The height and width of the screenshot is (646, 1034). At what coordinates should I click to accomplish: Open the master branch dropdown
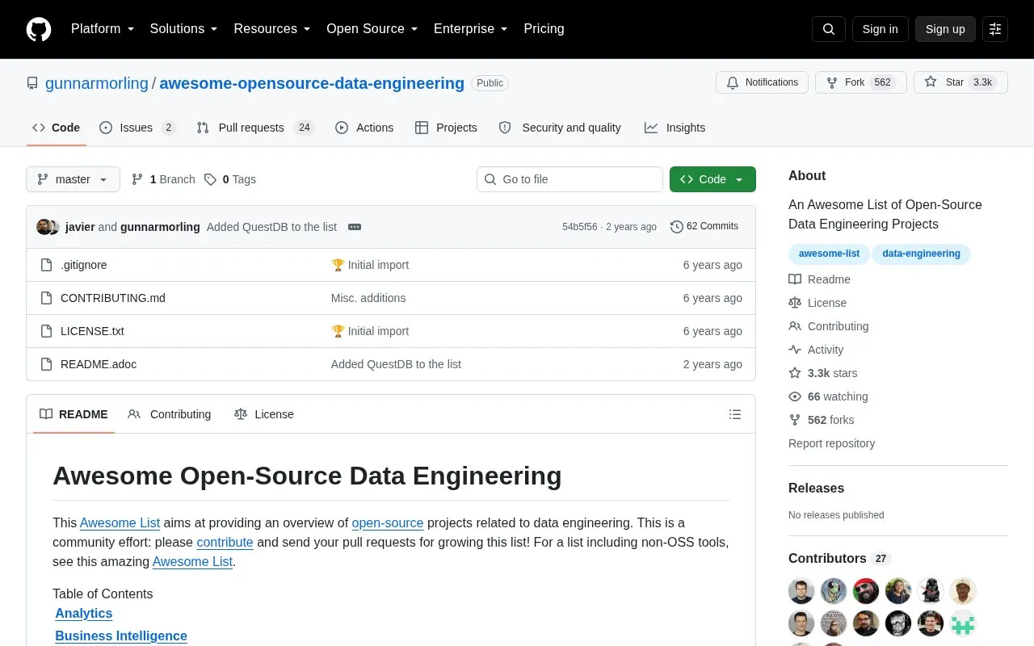pos(73,179)
